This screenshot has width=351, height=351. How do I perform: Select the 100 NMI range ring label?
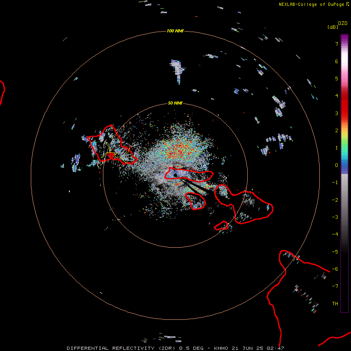coord(175,31)
